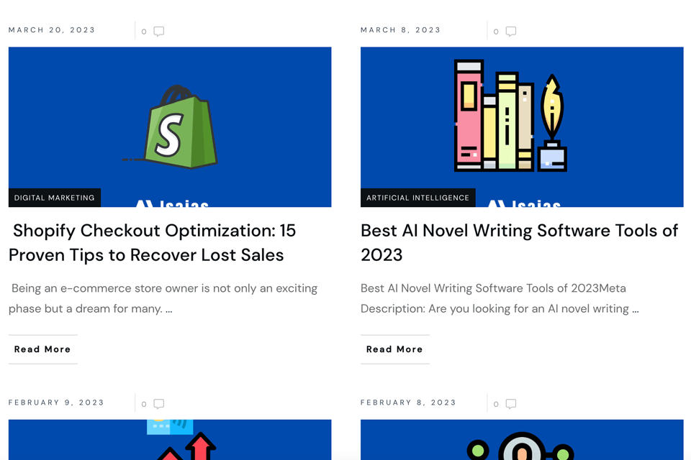Screen dimensions: 691x460
Task: Click the February 8, 2023 date
Action: (x=409, y=402)
